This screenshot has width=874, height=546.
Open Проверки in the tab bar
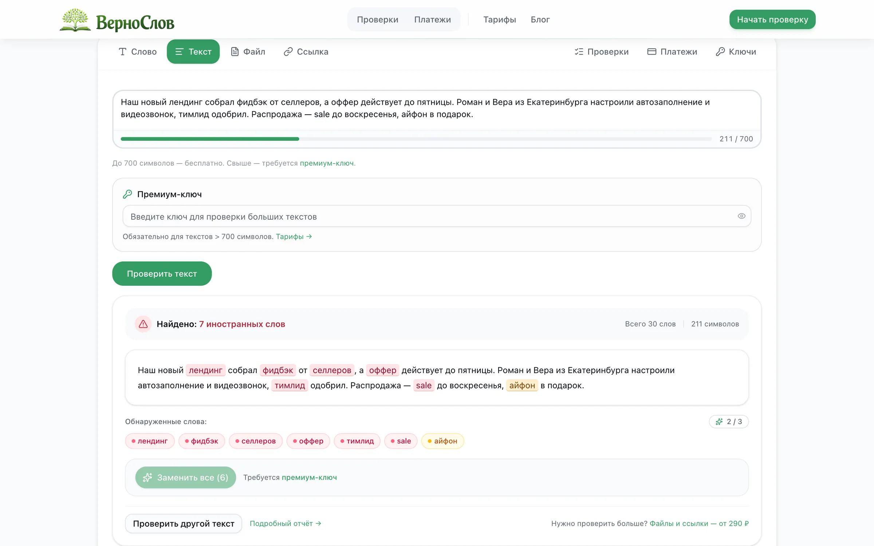[x=602, y=52]
